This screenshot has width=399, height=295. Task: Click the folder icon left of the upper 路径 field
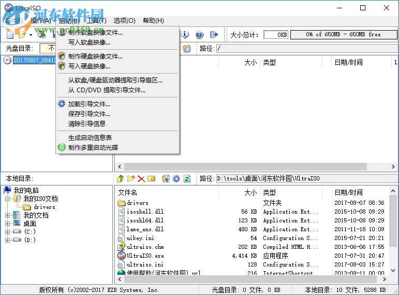pyautogui.click(x=187, y=48)
